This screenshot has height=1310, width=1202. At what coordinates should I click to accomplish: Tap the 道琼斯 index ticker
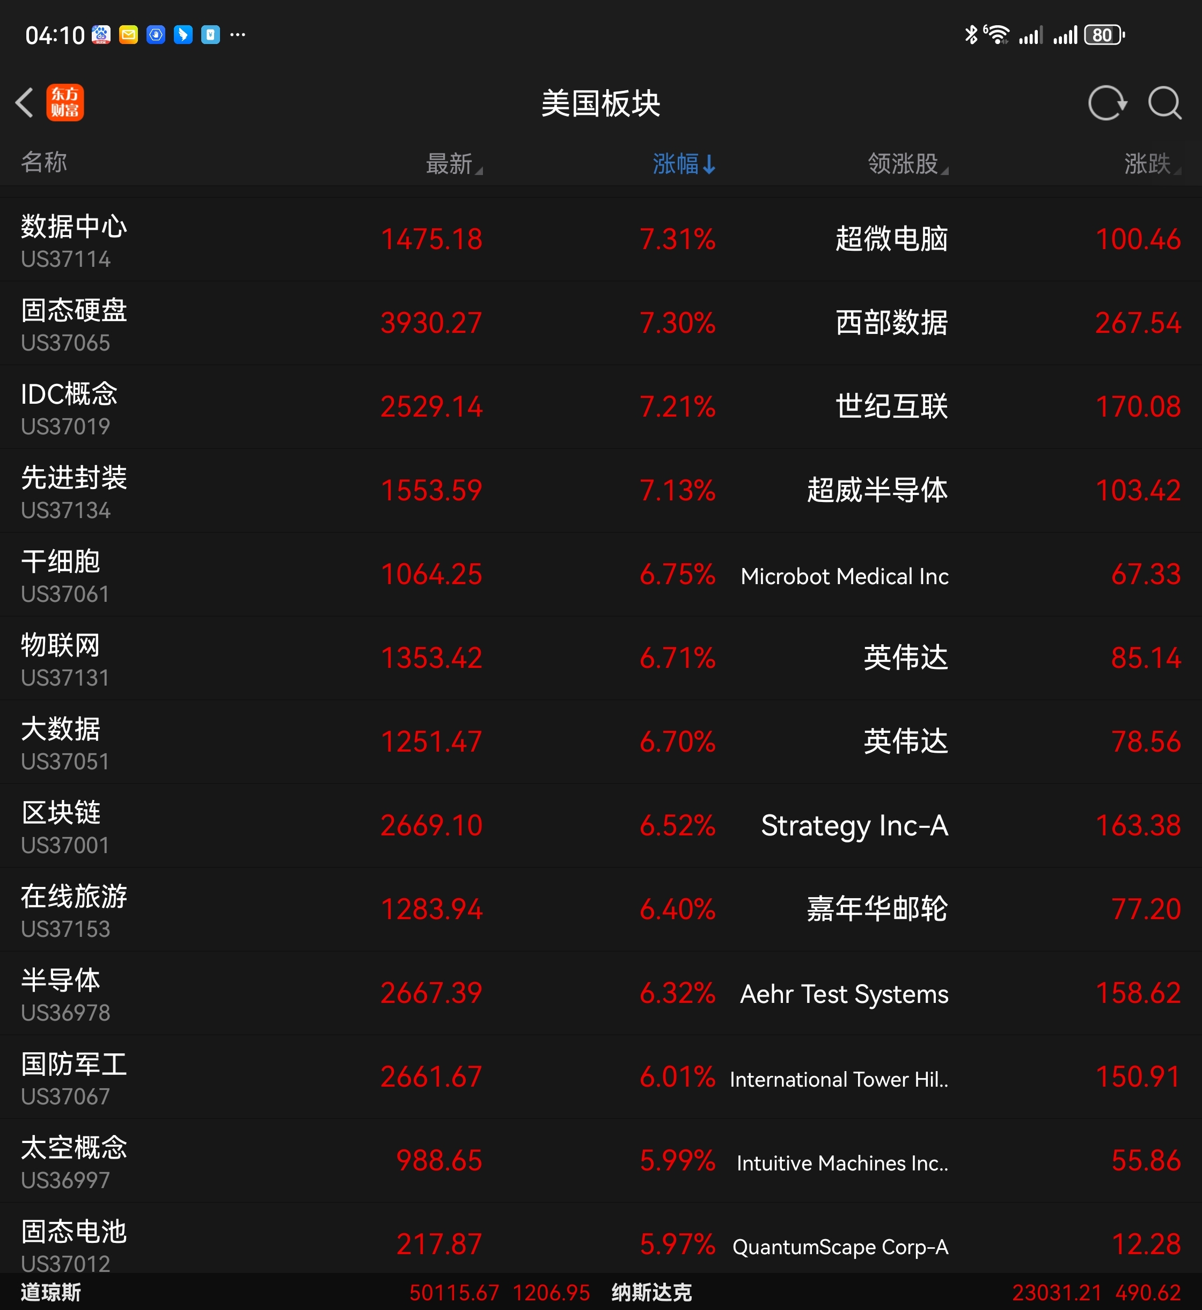[x=51, y=1292]
